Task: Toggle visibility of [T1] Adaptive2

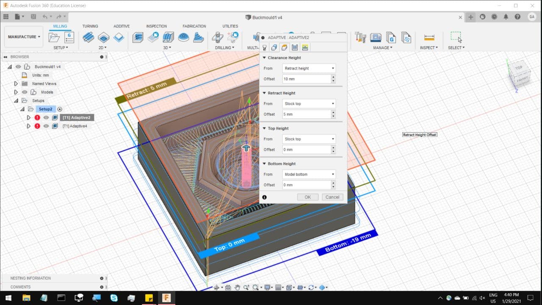Action: pyautogui.click(x=46, y=117)
